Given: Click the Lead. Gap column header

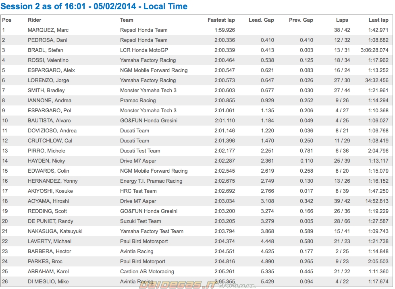Looking at the screenshot, I should pos(261,20).
